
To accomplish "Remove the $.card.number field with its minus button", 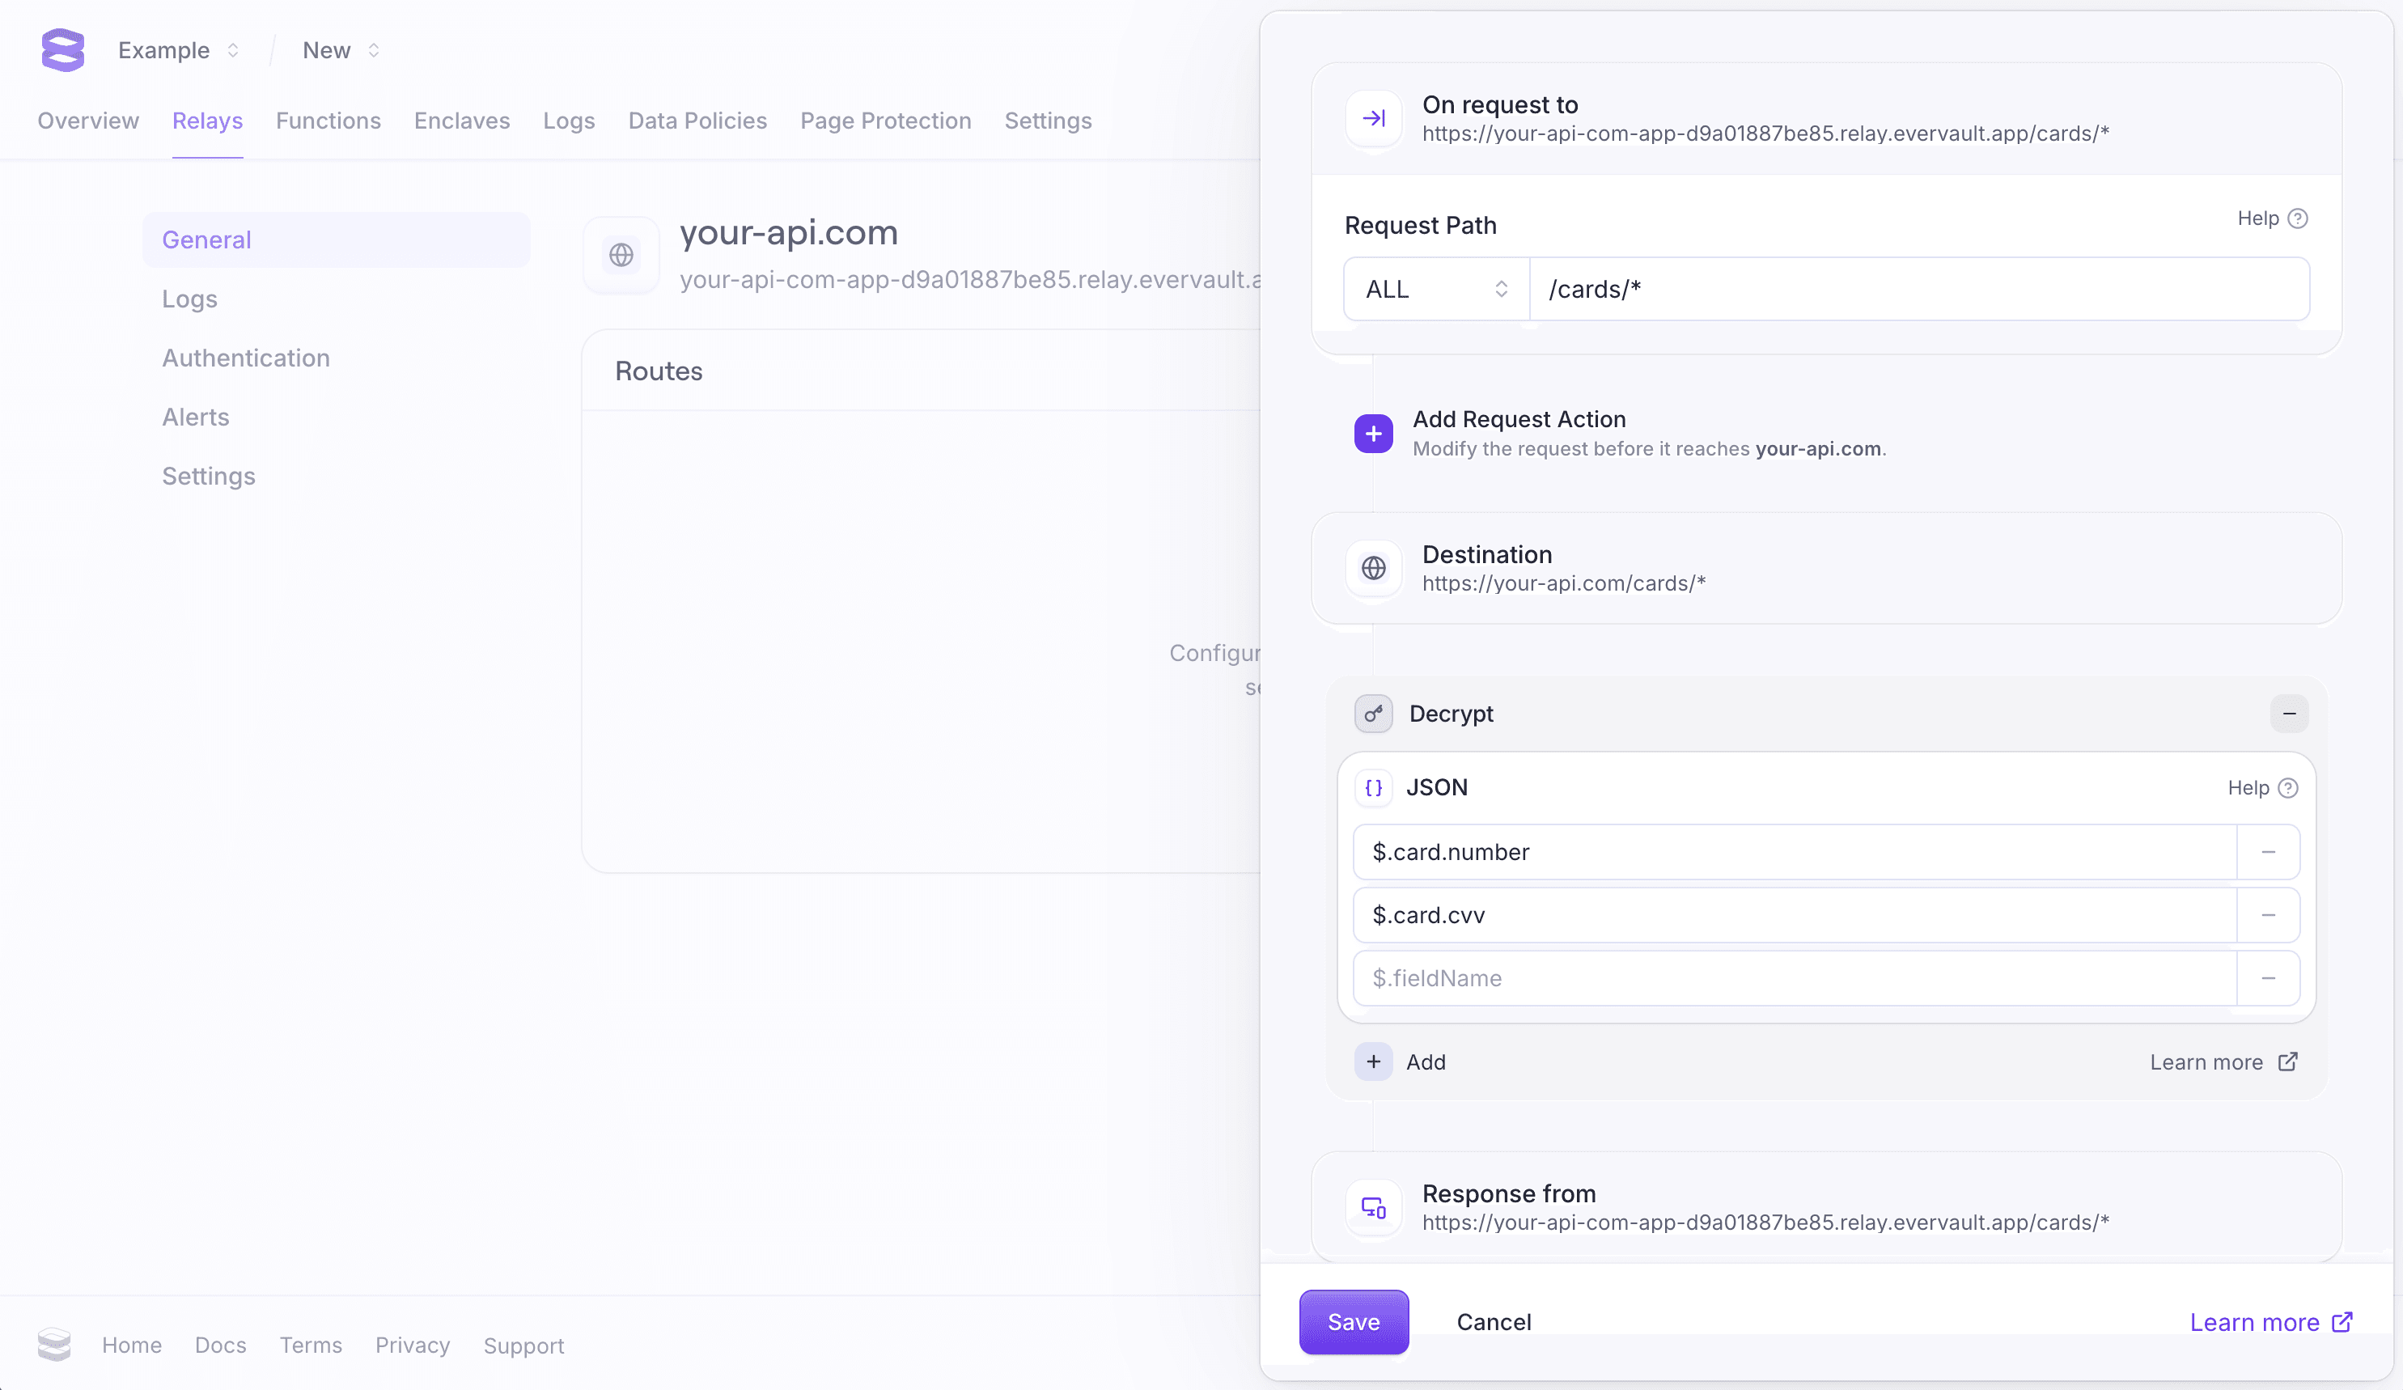I will (2268, 851).
